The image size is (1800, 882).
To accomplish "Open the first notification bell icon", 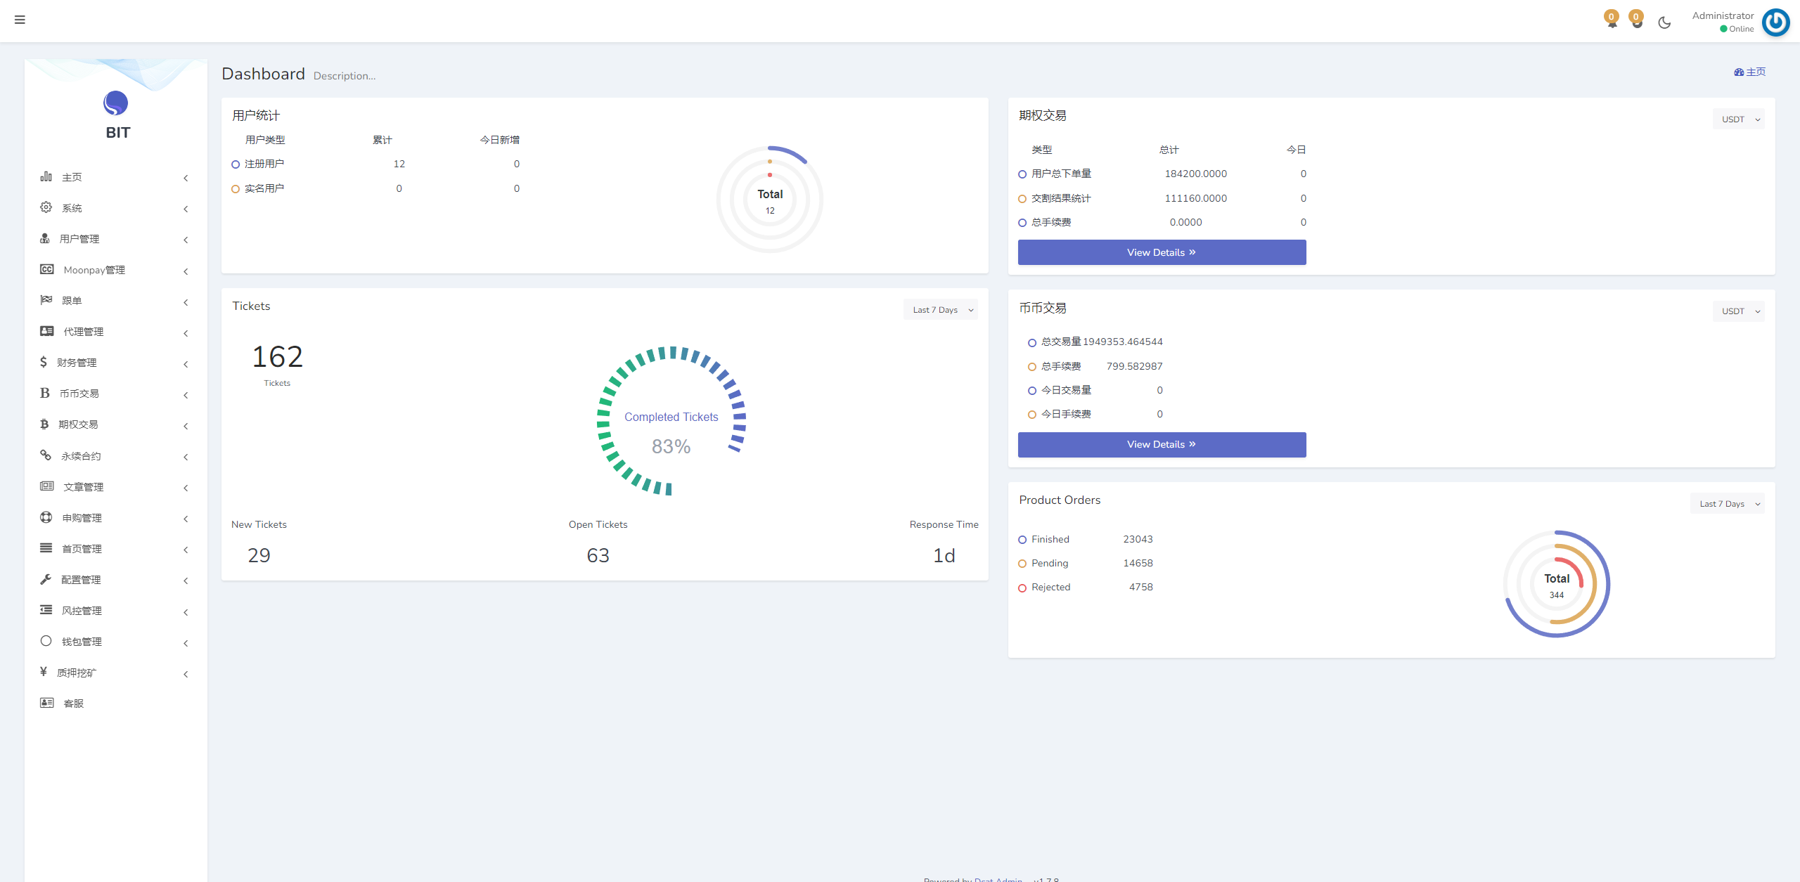I will [x=1612, y=20].
